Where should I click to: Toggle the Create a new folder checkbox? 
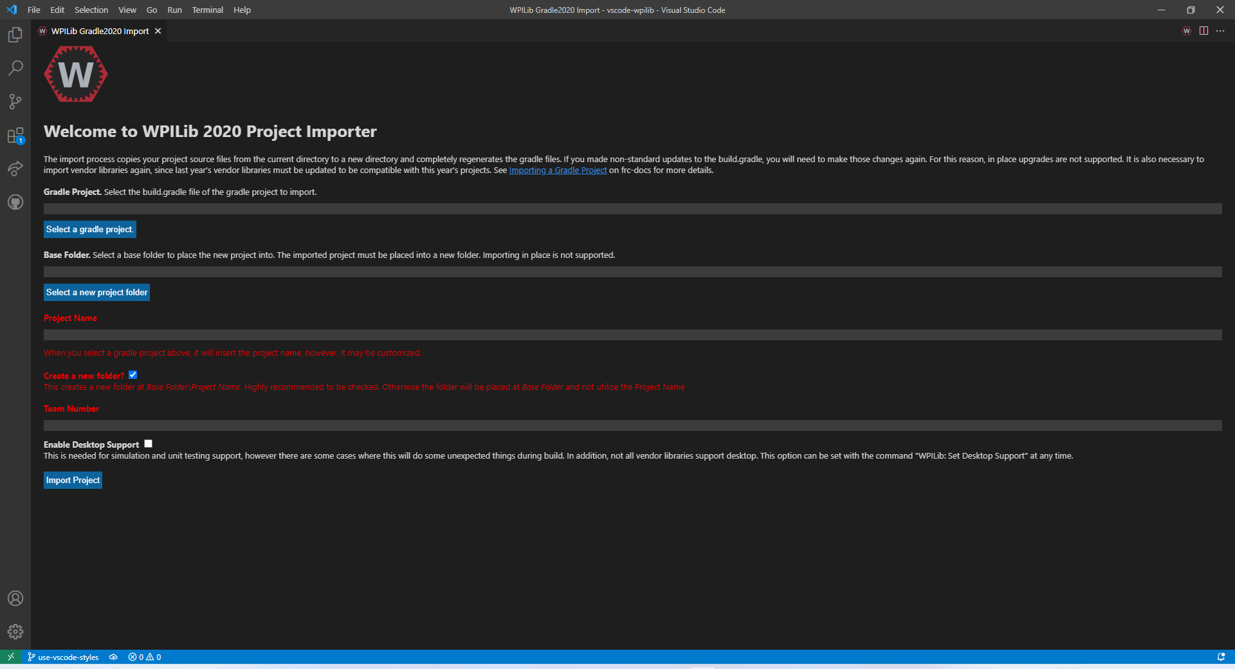[133, 375]
